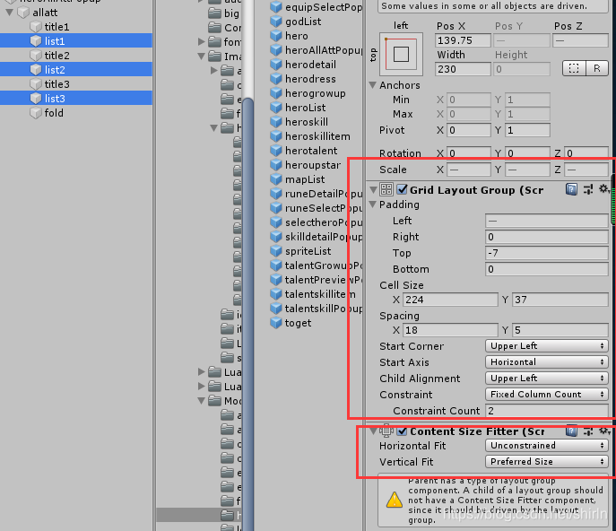The width and height of the screenshot is (616, 531).
Task: Open Content Size Fitter preset icon
Action: 588,431
